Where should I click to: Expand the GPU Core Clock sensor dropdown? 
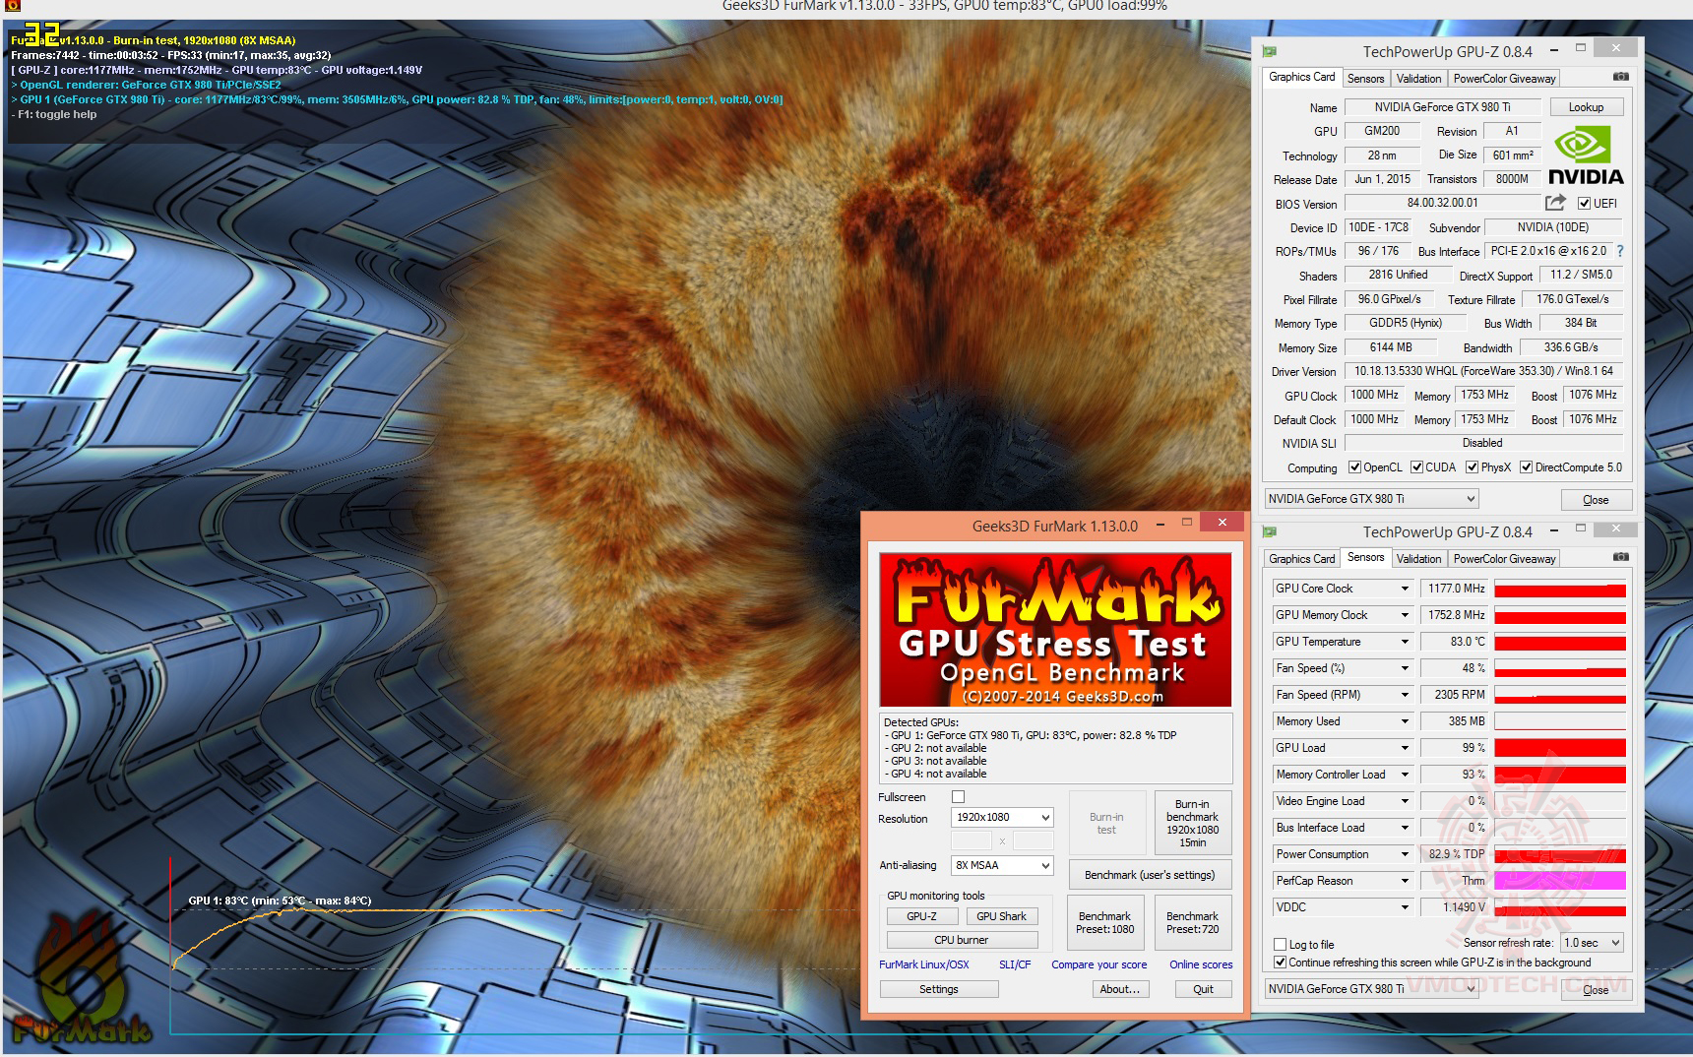click(x=1405, y=589)
